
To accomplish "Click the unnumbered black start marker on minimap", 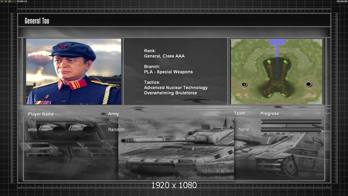I will pos(308,84).
